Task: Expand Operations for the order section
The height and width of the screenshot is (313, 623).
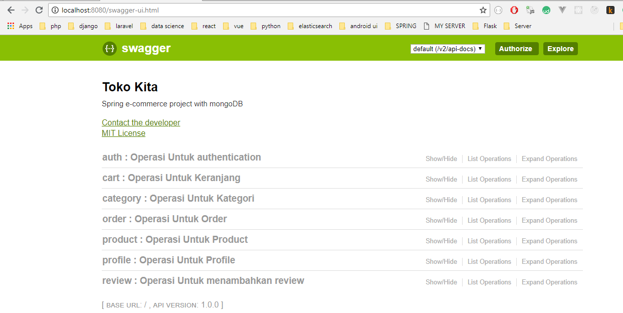Action: 549,220
